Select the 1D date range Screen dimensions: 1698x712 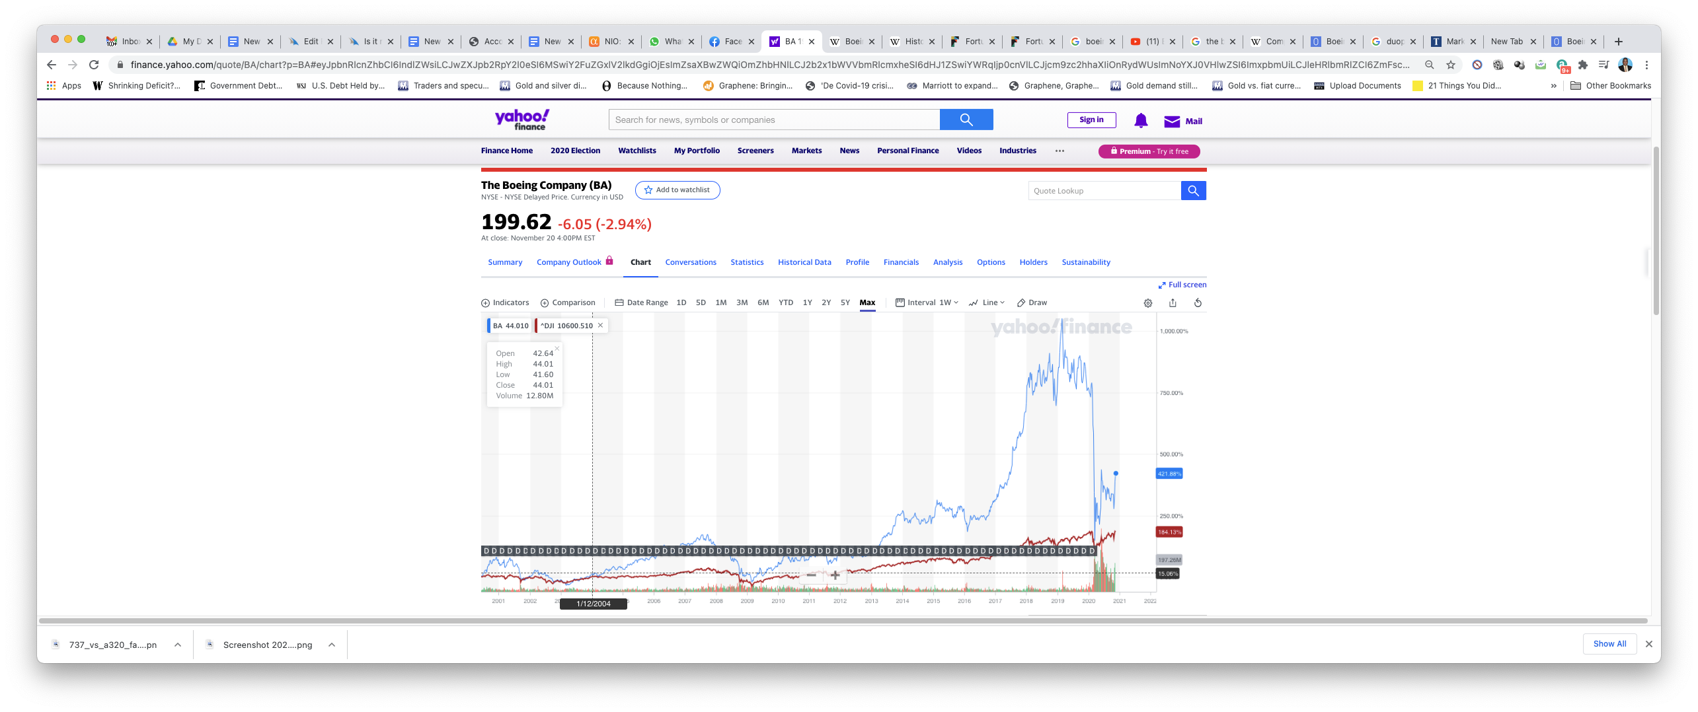click(681, 303)
